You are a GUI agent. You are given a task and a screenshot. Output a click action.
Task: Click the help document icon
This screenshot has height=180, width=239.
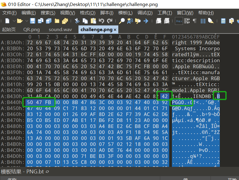point(231,21)
